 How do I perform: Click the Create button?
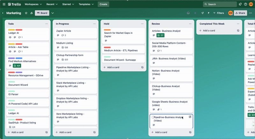pyautogui.click(x=103, y=4)
